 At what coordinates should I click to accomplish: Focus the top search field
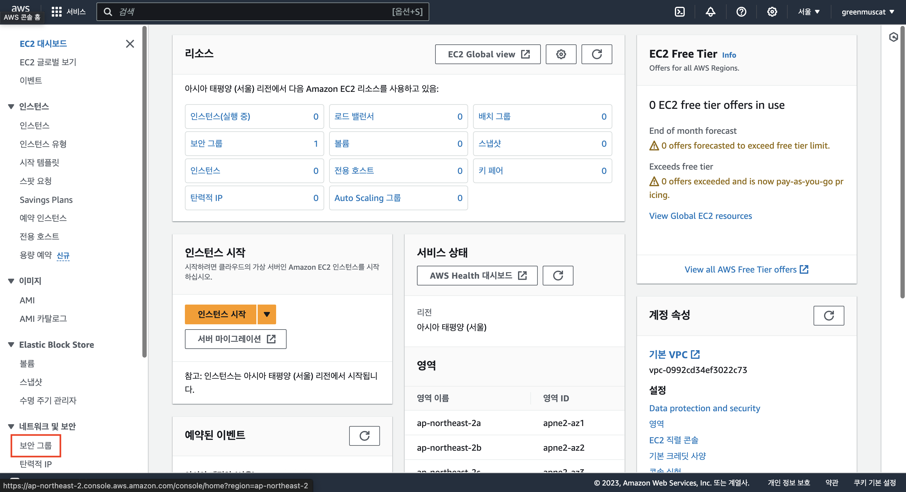pyautogui.click(x=262, y=12)
